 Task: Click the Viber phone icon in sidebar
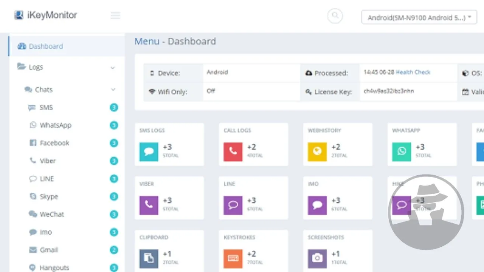click(33, 161)
